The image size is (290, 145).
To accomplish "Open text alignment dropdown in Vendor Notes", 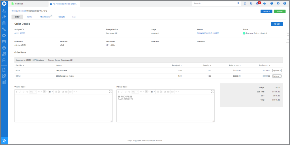I will click(51, 92).
